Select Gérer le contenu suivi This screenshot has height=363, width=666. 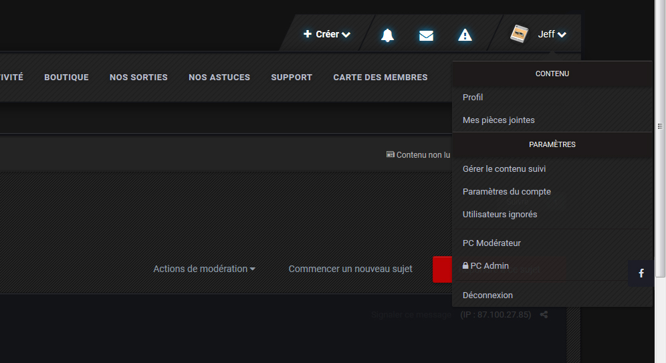click(x=552, y=169)
